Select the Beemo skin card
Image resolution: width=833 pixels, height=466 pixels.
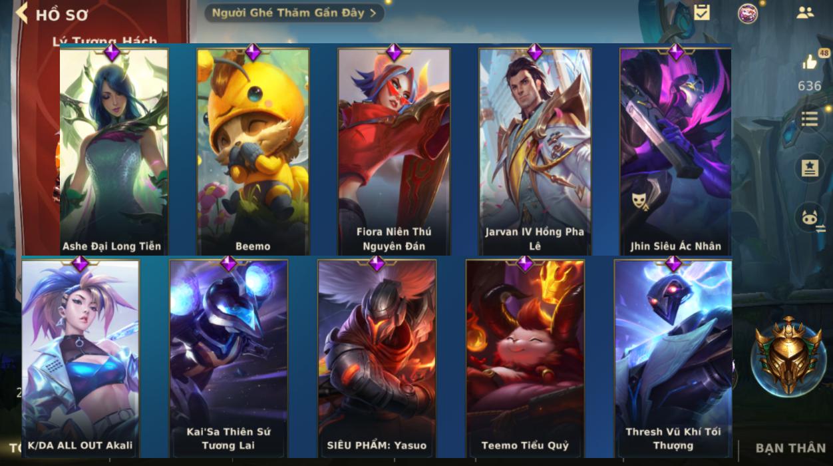point(253,151)
